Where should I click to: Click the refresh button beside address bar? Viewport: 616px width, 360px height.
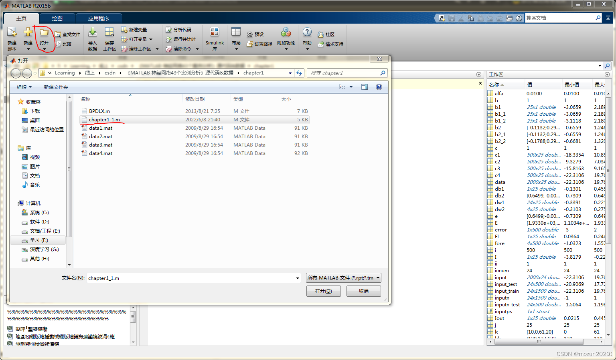[299, 73]
